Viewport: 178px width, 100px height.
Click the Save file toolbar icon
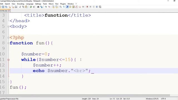[3, 7]
